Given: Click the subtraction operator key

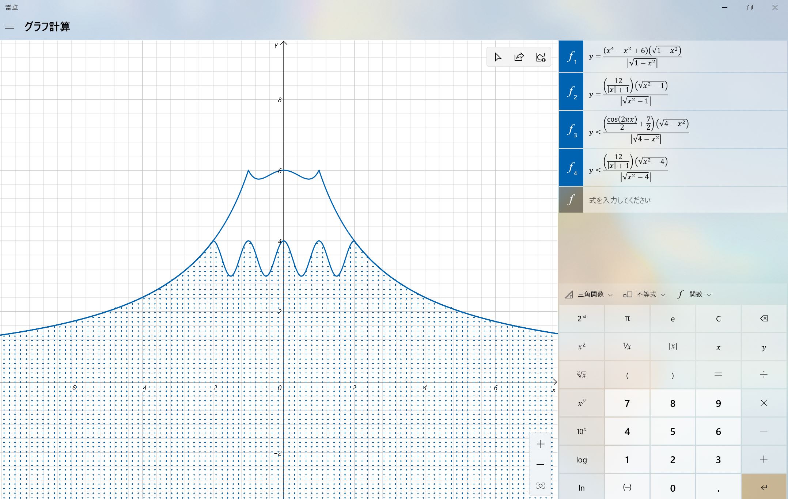Looking at the screenshot, I should point(764,431).
